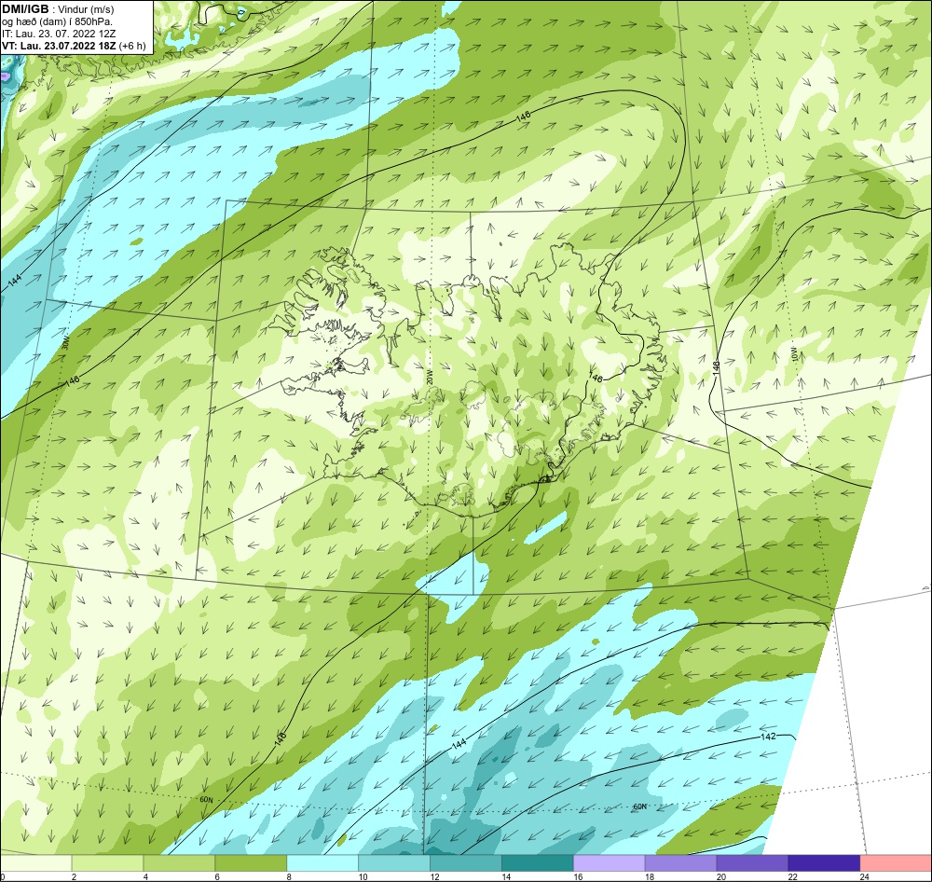Screen dimensions: 932x882
Task: Click the 144 contour label south of Iceland
Action: (x=459, y=744)
